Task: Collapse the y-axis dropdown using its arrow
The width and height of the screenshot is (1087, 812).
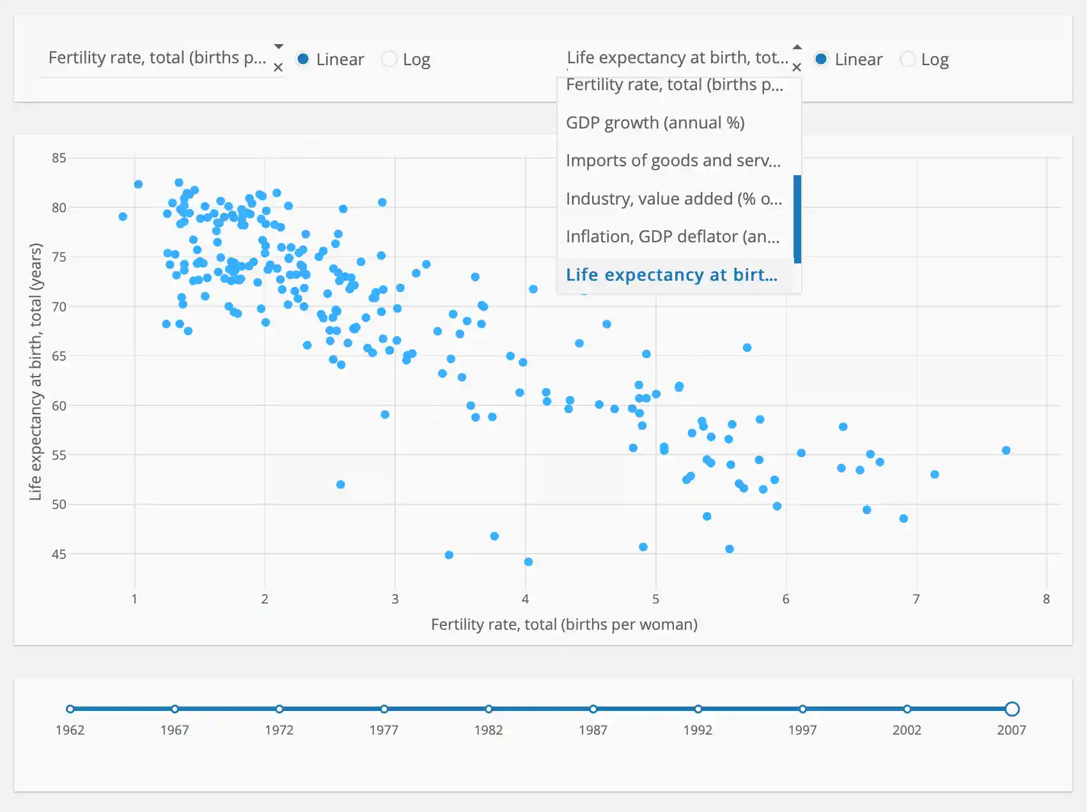Action: (797, 47)
